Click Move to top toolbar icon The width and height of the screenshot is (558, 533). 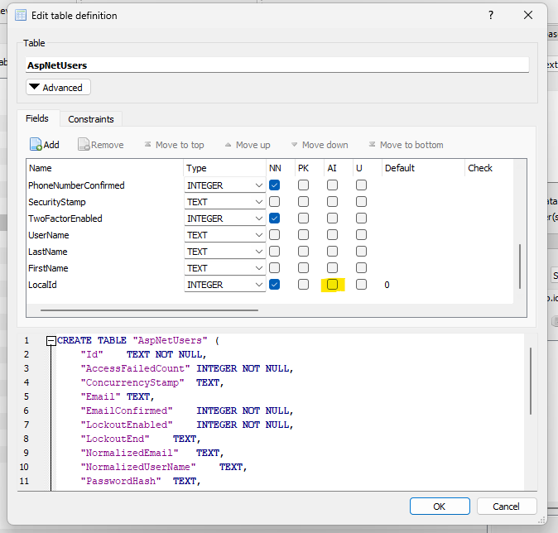click(x=148, y=145)
